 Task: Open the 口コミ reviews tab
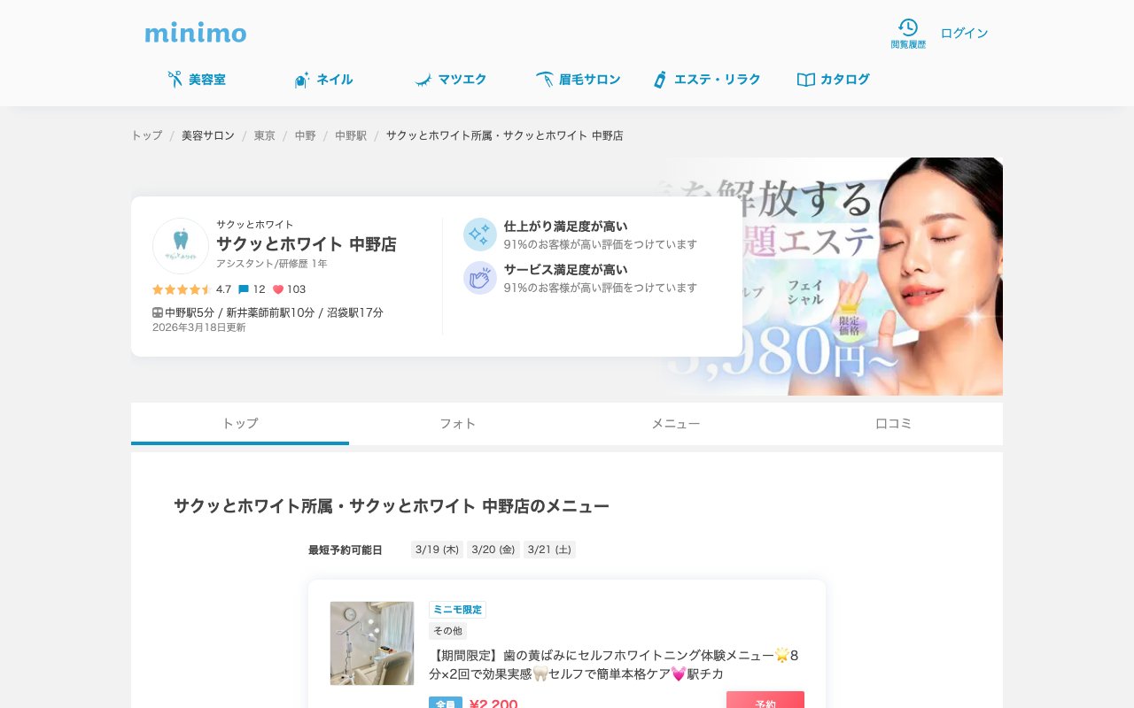[893, 424]
